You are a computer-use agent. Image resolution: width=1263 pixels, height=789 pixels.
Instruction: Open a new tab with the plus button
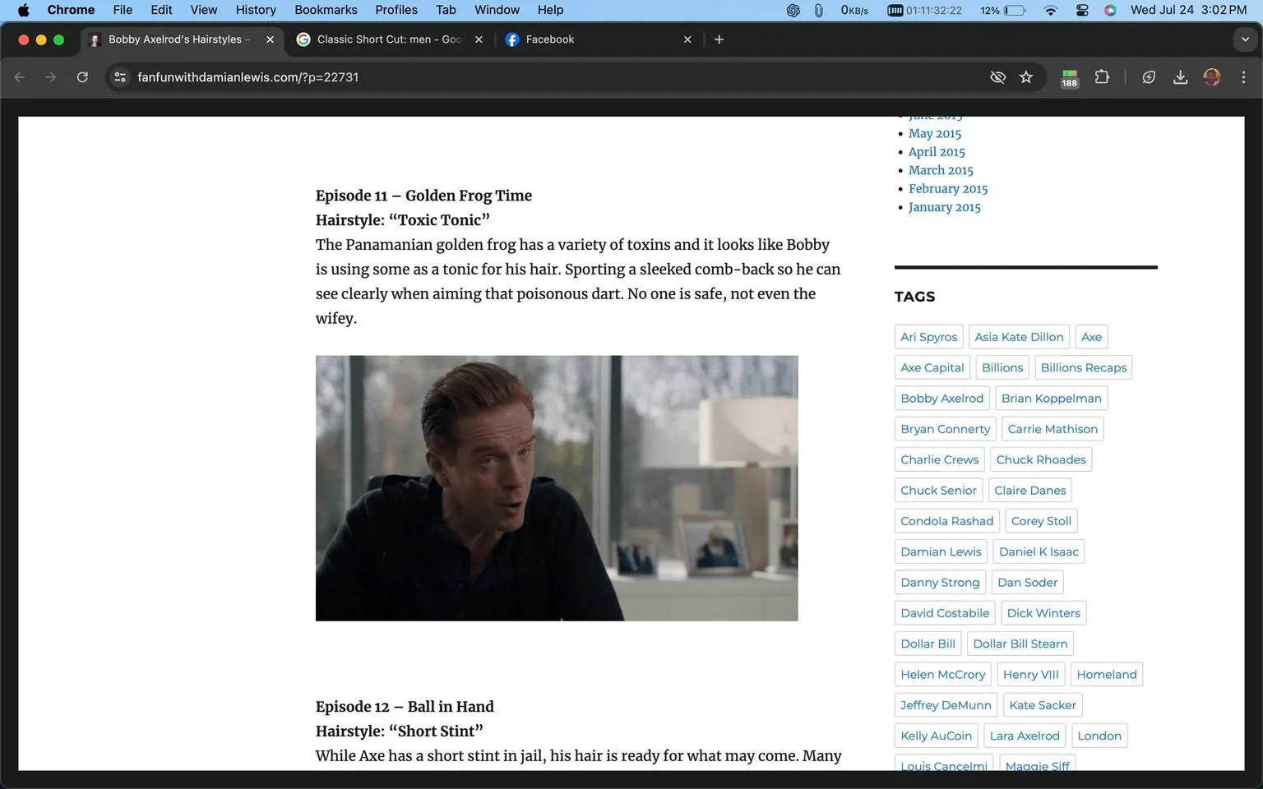(x=719, y=39)
